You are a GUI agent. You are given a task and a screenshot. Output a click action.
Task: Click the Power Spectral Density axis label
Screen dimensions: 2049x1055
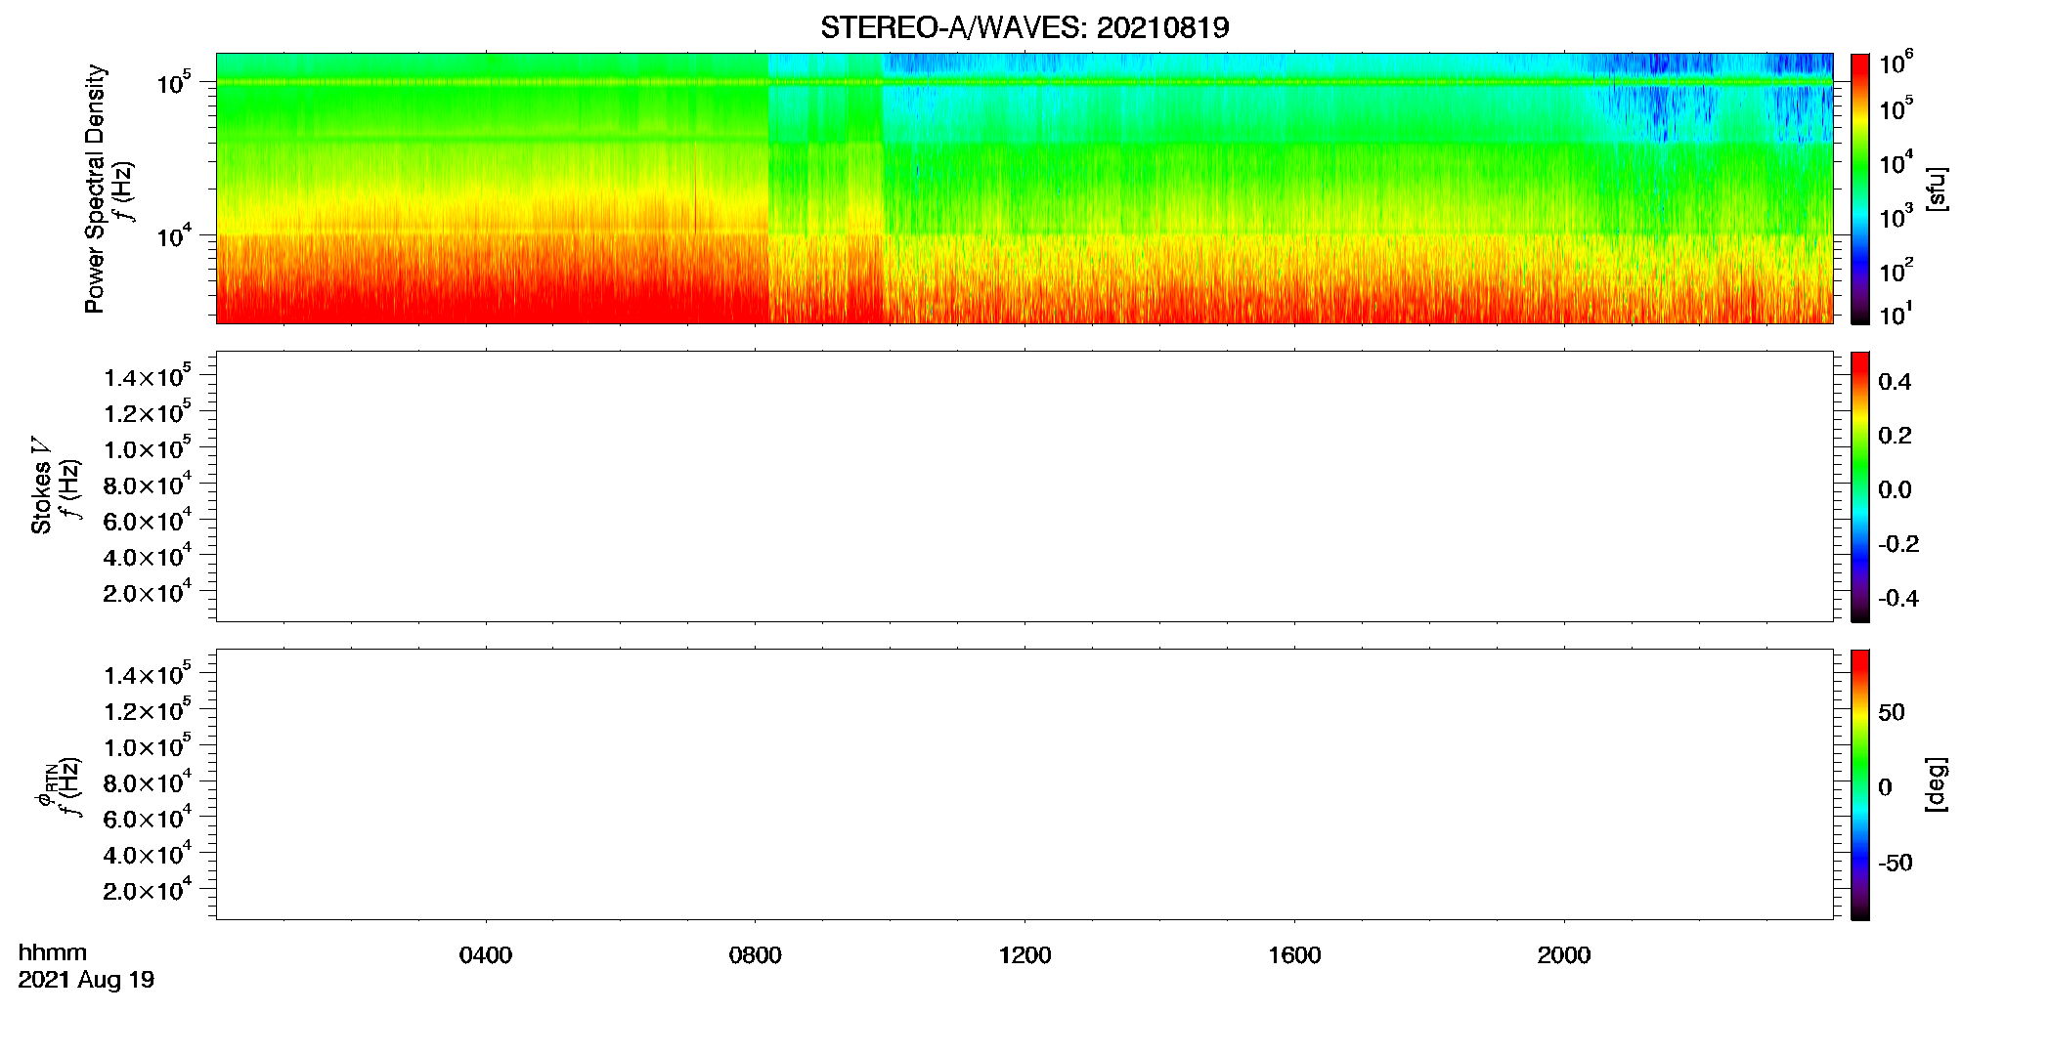(x=95, y=189)
